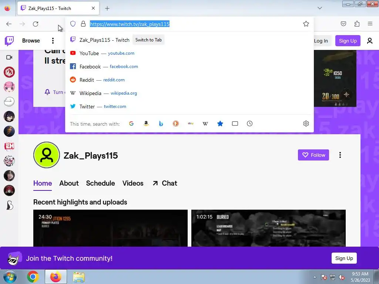Open the EH logo channel in the sidebar
This screenshot has width=379, height=284.
[9, 146]
